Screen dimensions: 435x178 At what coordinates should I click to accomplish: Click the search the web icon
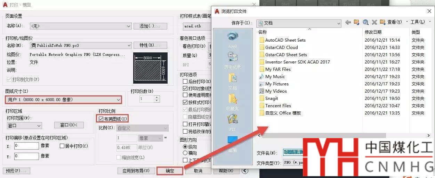(366, 22)
